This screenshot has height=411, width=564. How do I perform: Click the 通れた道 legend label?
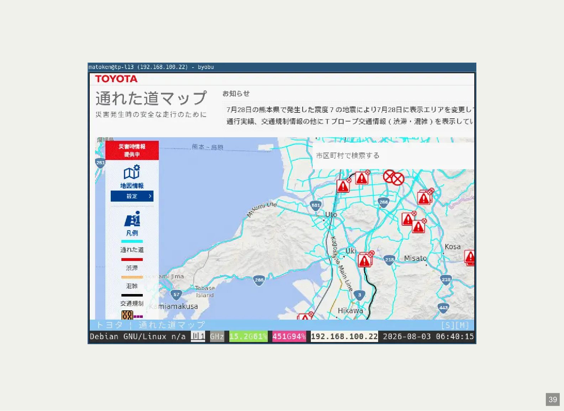click(x=132, y=250)
